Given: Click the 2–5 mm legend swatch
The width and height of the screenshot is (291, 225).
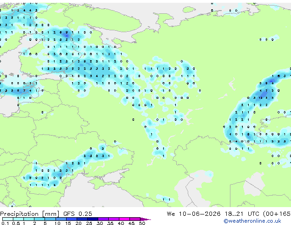Looking at the screenshot, I should click(x=39, y=219).
